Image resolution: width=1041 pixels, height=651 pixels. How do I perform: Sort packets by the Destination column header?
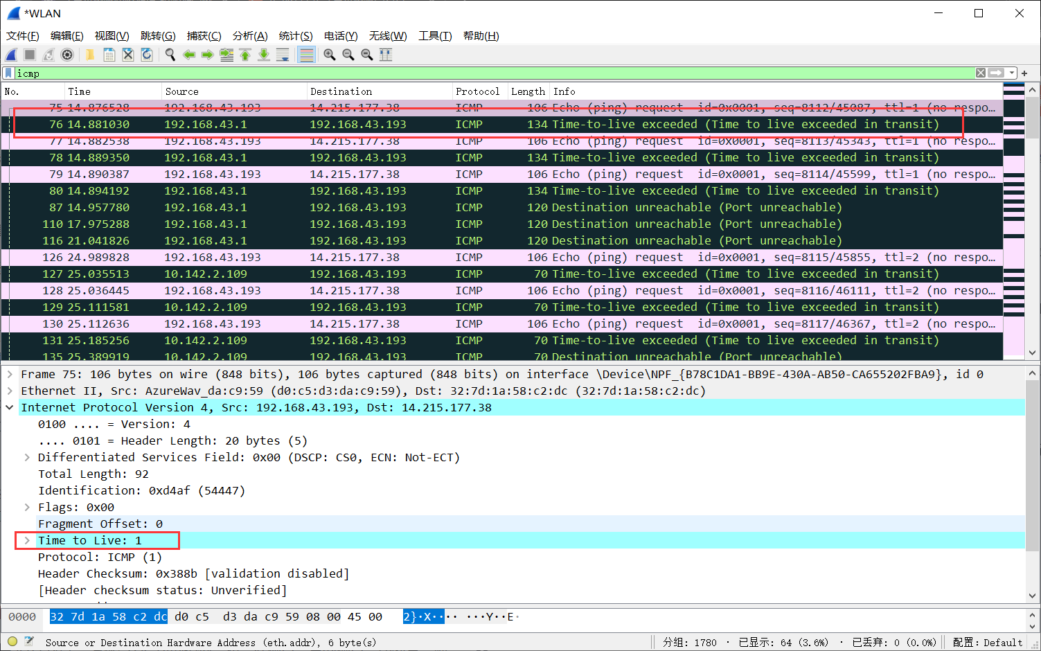point(380,91)
